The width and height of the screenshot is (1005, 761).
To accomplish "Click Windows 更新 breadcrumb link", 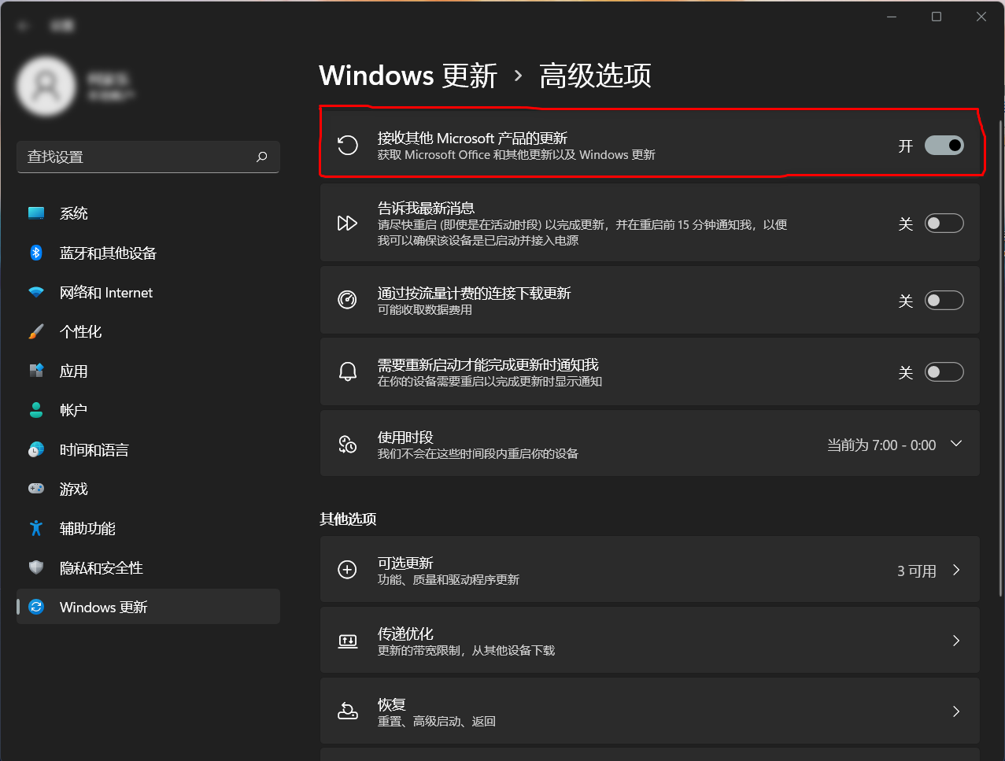I will [408, 76].
